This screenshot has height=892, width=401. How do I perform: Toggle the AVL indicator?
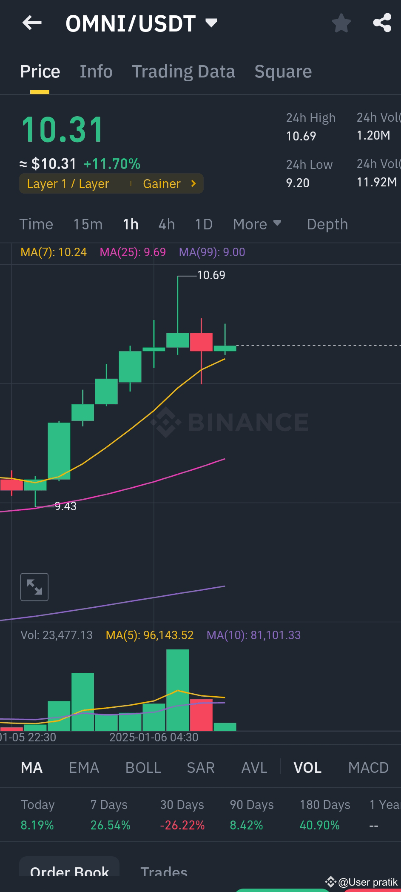coord(254,767)
